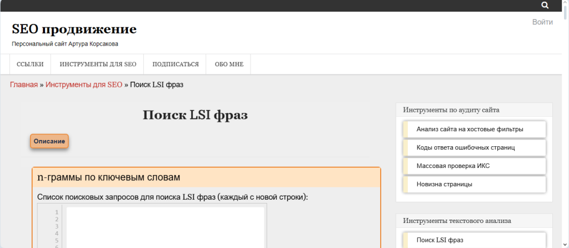
Task: Click the Инструменты для SEO breadcrumb
Action: pyautogui.click(x=84, y=85)
